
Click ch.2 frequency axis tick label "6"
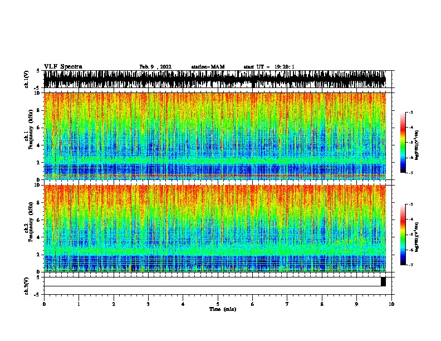pos(38,220)
